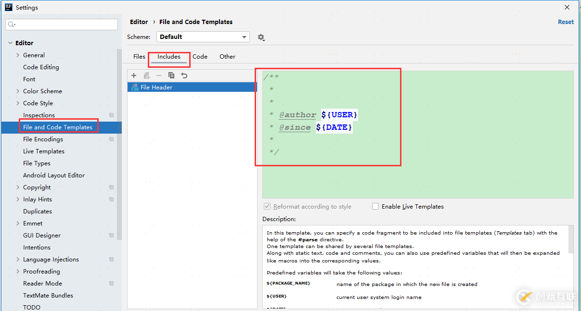Expand the Color Scheme node arrow
The height and width of the screenshot is (311, 581).
pos(18,91)
